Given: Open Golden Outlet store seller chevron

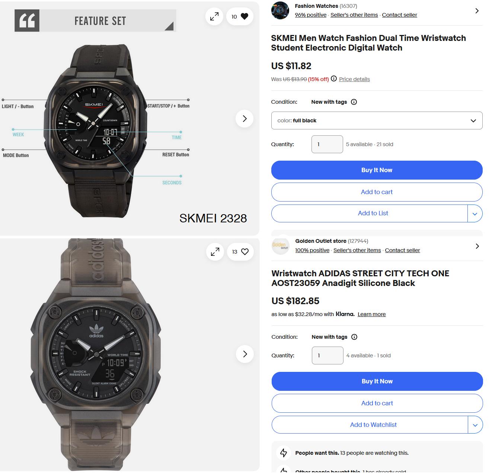Looking at the screenshot, I should (477, 246).
